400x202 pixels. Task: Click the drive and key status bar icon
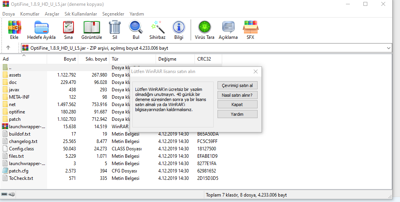(8, 195)
